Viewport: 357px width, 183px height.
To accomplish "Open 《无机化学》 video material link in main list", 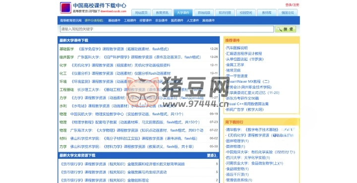I will point(120,65).
